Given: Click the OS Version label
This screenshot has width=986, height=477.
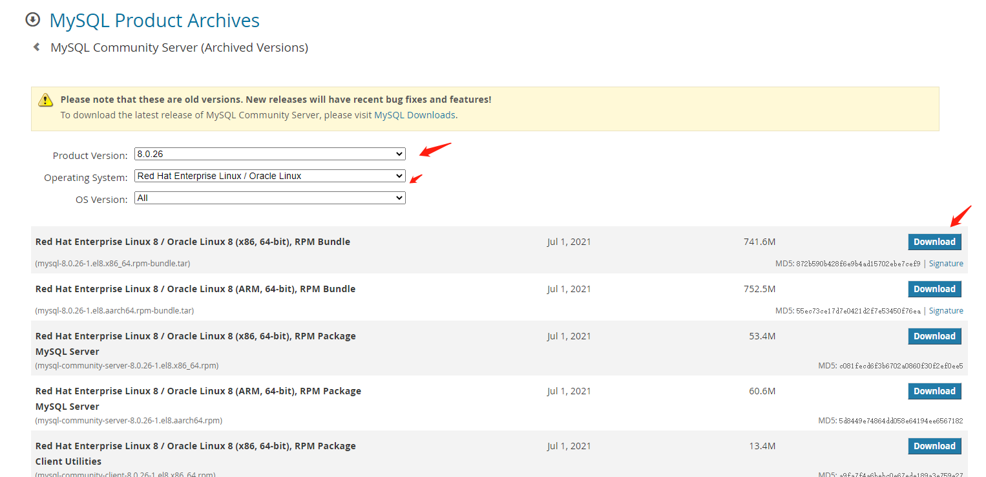Looking at the screenshot, I should (101, 200).
